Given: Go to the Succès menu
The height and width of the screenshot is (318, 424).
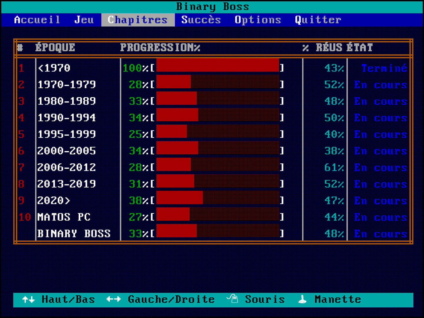Looking at the screenshot, I should 201,20.
